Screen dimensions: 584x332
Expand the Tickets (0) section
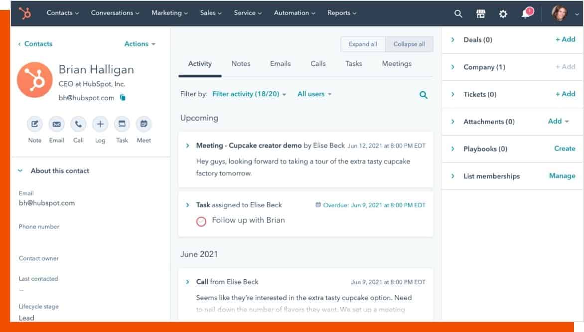tap(453, 94)
